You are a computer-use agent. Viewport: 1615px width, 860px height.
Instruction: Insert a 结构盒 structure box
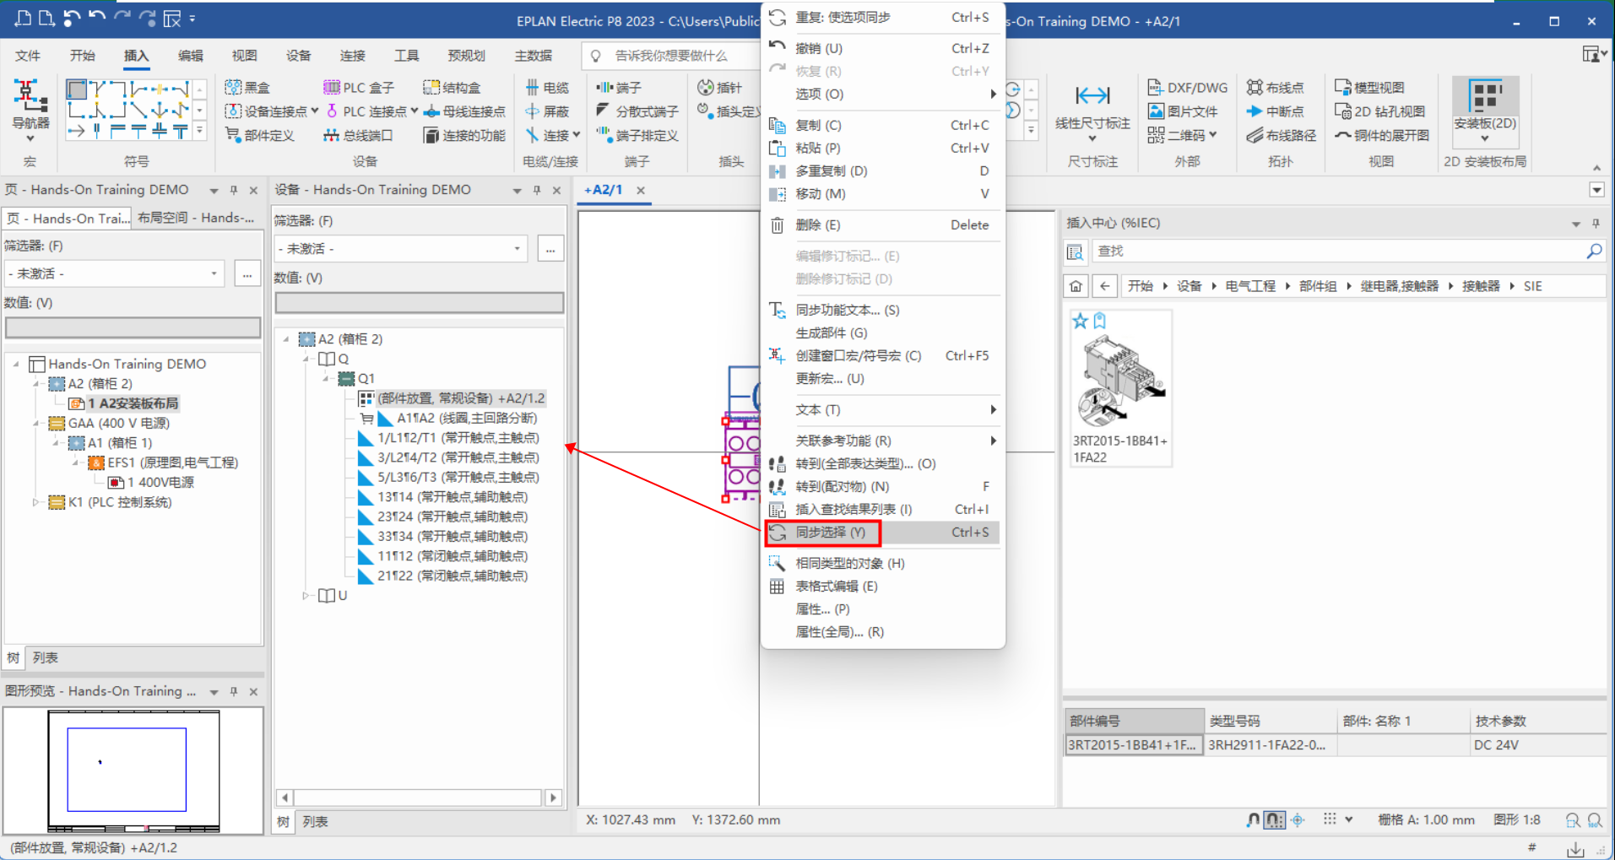click(x=452, y=88)
